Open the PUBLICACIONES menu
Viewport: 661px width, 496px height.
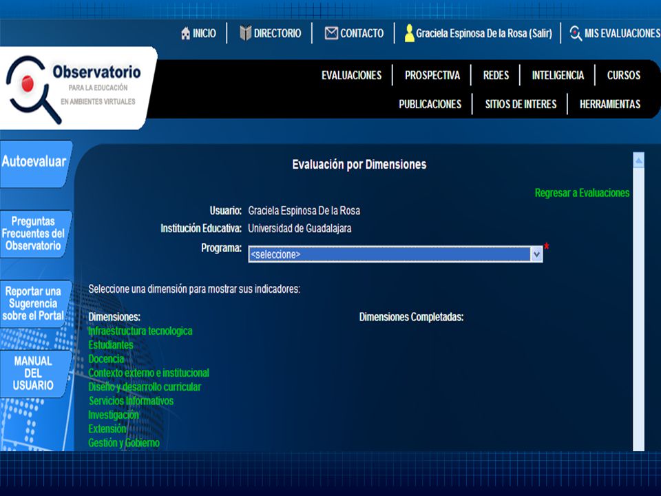coord(430,104)
